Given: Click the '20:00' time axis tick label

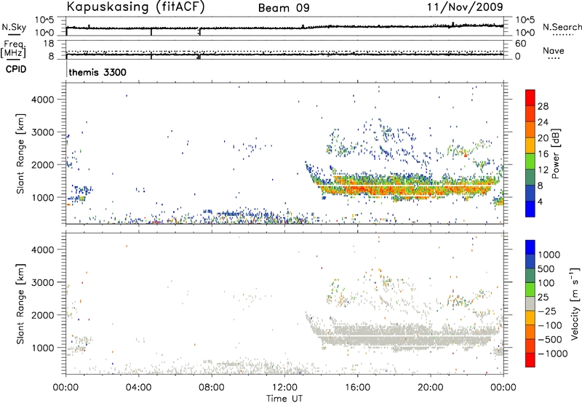Looking at the screenshot, I should pos(430,388).
